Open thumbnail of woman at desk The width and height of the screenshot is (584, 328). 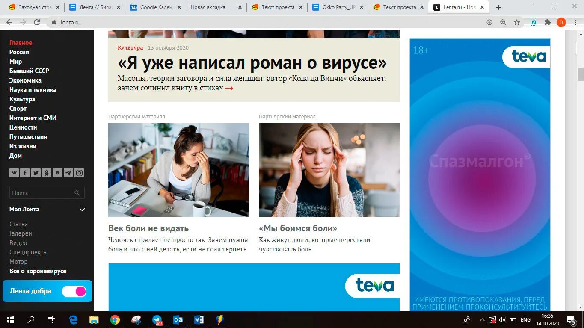[x=179, y=170]
